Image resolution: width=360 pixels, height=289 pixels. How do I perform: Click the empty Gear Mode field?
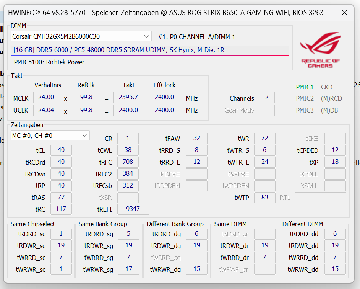(x=267, y=110)
